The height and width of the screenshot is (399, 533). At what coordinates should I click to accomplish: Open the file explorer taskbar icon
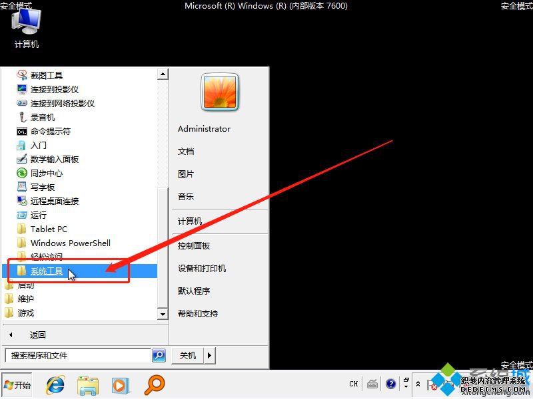click(x=87, y=384)
